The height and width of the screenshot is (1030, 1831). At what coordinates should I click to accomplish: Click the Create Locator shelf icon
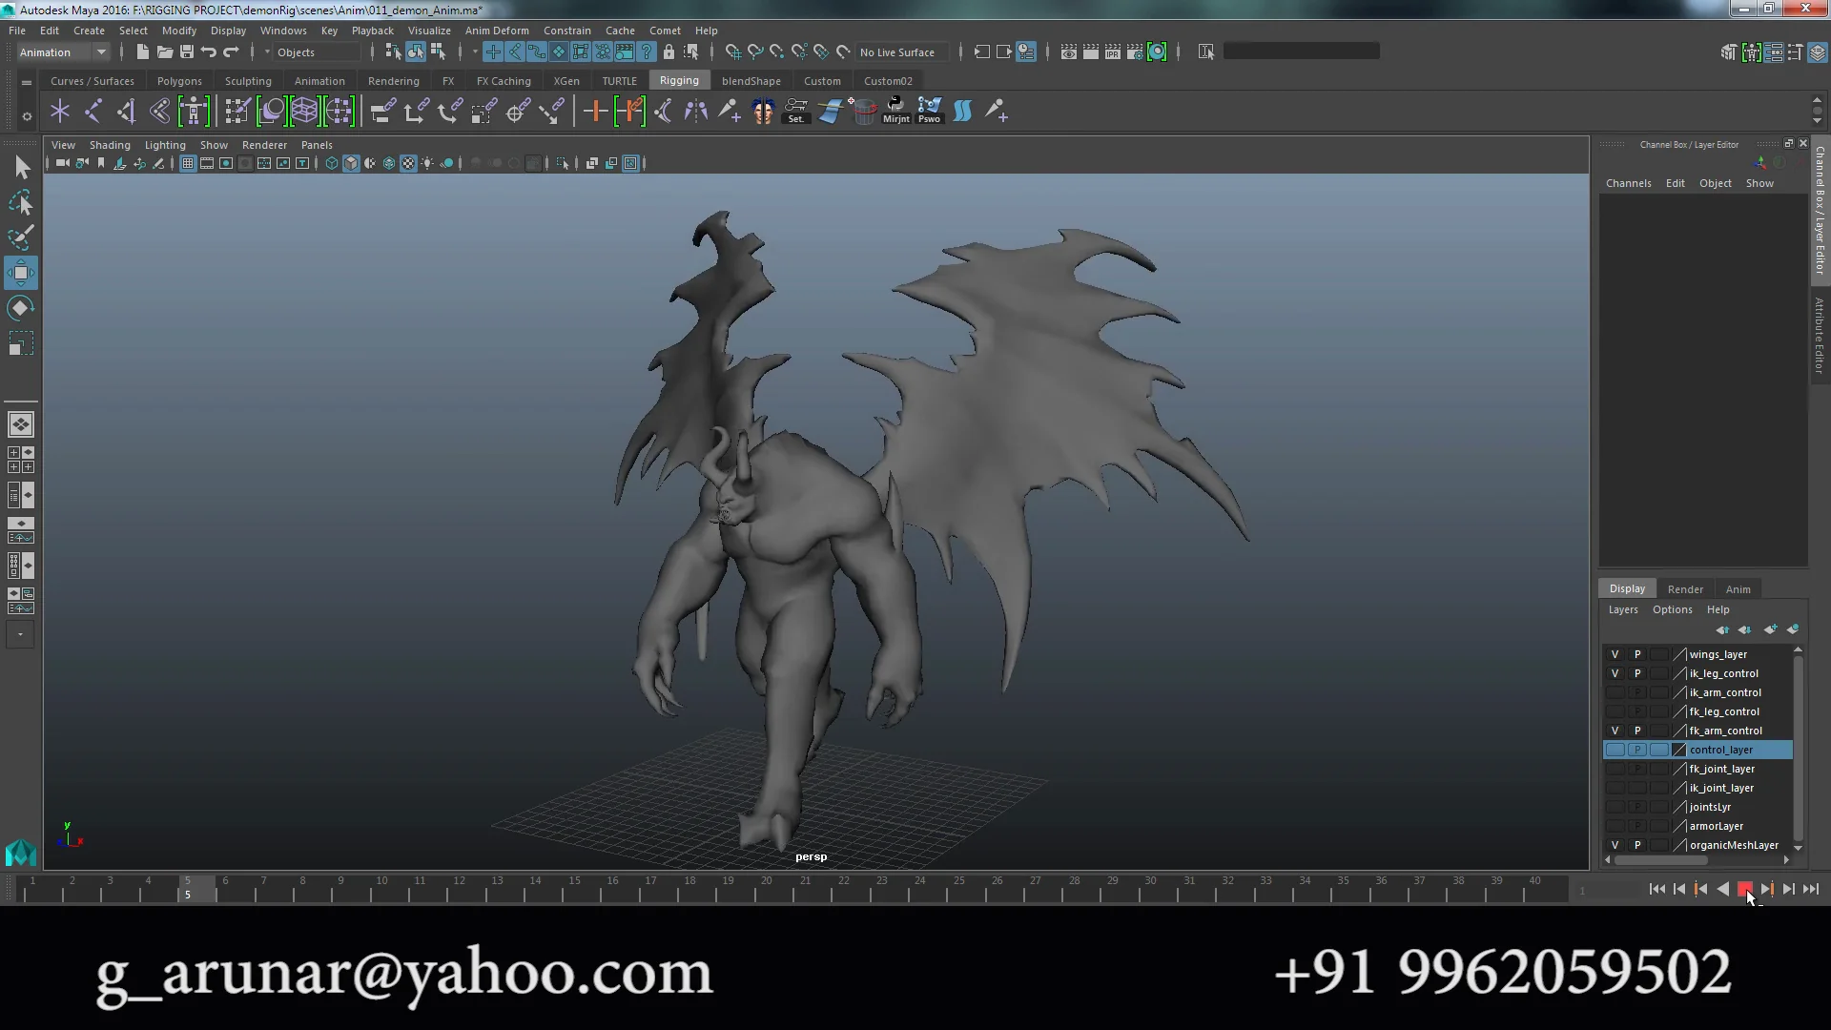point(60,112)
